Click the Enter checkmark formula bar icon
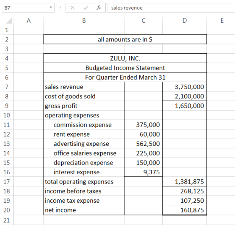The image size is (235, 225). point(86,8)
